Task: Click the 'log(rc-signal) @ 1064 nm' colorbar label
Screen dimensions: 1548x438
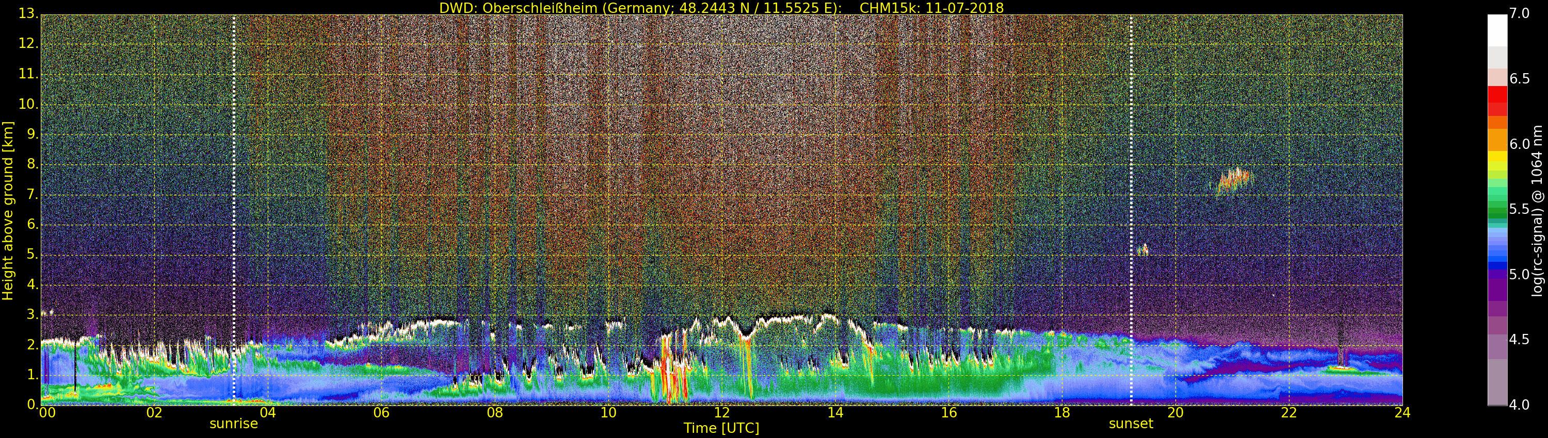Action: click(1537, 211)
